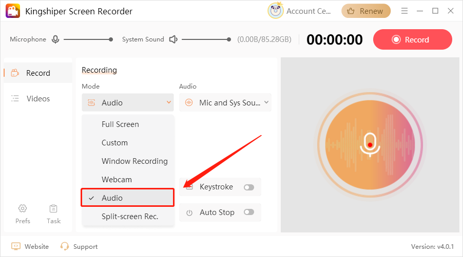Click the audio mode icon in the Mode box
The image size is (463, 257).
point(91,102)
